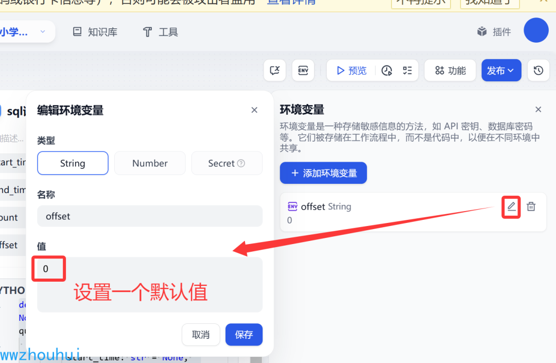The image size is (556, 363).
Task: Select Number variable type
Action: coord(150,163)
